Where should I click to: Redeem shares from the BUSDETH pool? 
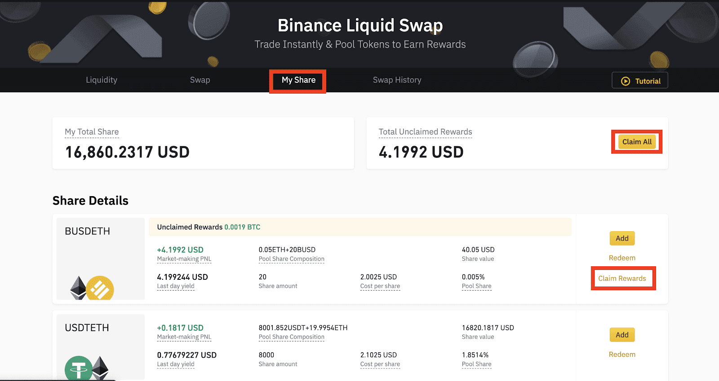point(622,258)
